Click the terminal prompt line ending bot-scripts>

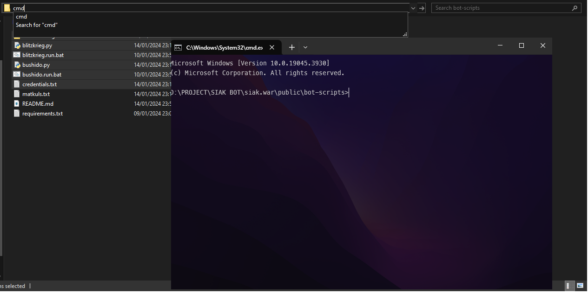click(260, 92)
